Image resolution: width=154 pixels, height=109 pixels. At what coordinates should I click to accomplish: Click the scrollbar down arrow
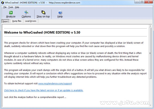click(150, 105)
